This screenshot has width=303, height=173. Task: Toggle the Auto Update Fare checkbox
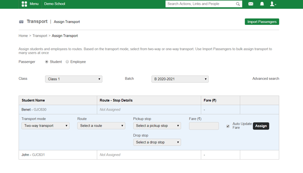coord(228,126)
